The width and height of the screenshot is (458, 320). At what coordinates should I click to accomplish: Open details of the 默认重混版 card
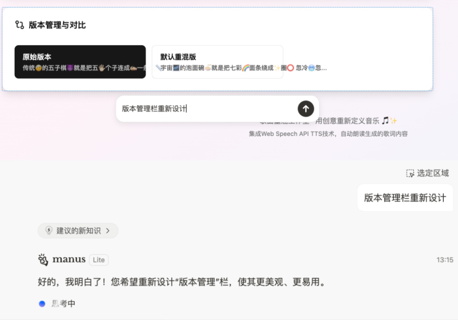tap(217, 61)
